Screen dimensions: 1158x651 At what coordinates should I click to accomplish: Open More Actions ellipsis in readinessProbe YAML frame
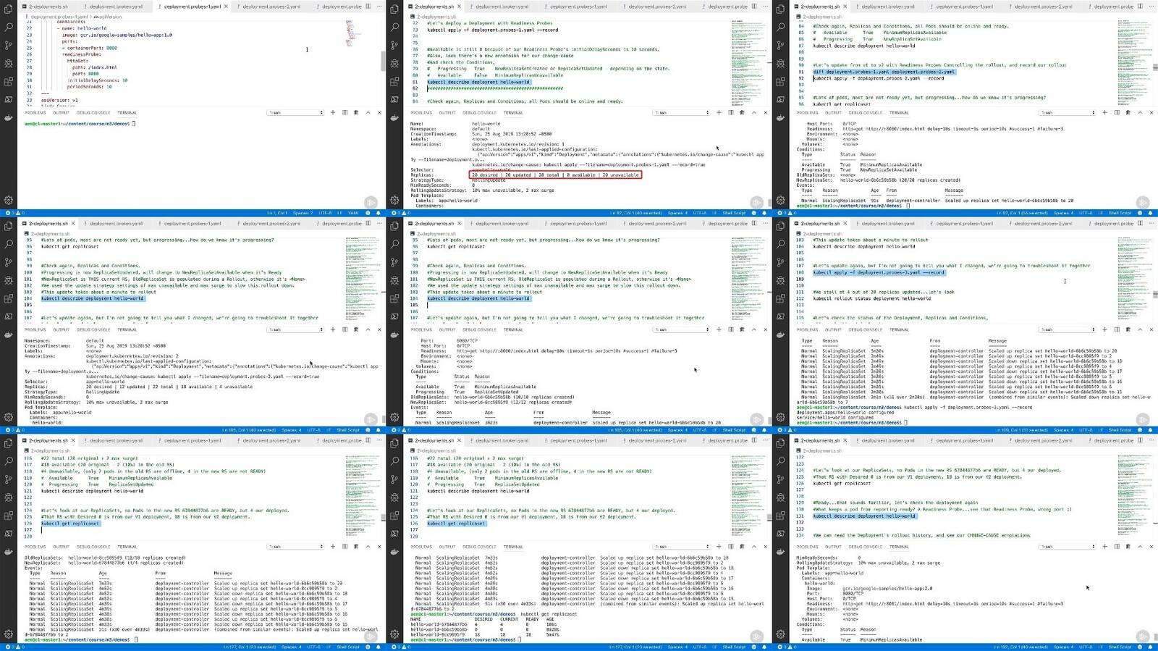pyautogui.click(x=379, y=6)
